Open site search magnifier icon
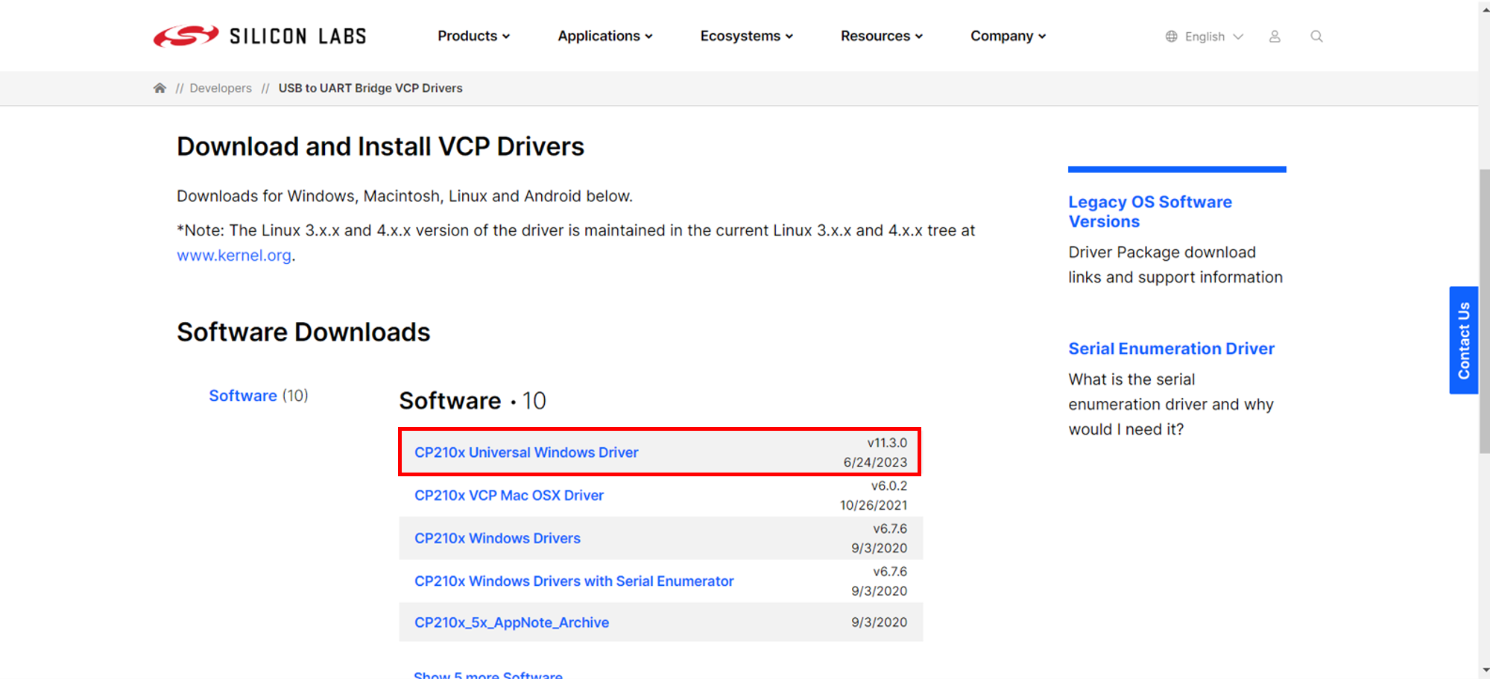Image resolution: width=1490 pixels, height=679 pixels. pos(1316,37)
